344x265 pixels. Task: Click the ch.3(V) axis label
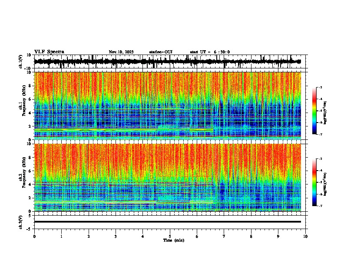point(20,222)
